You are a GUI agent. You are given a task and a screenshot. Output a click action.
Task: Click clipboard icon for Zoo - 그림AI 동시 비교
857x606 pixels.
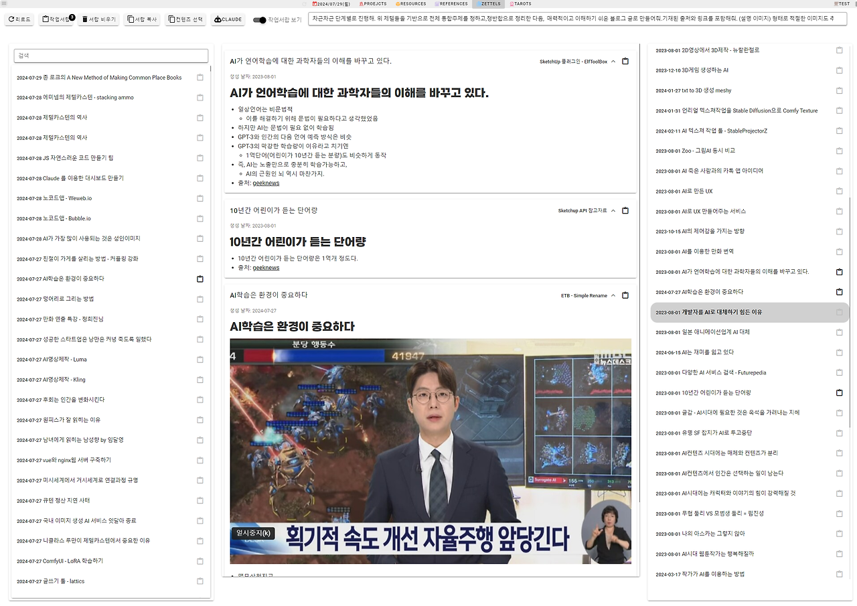click(840, 151)
